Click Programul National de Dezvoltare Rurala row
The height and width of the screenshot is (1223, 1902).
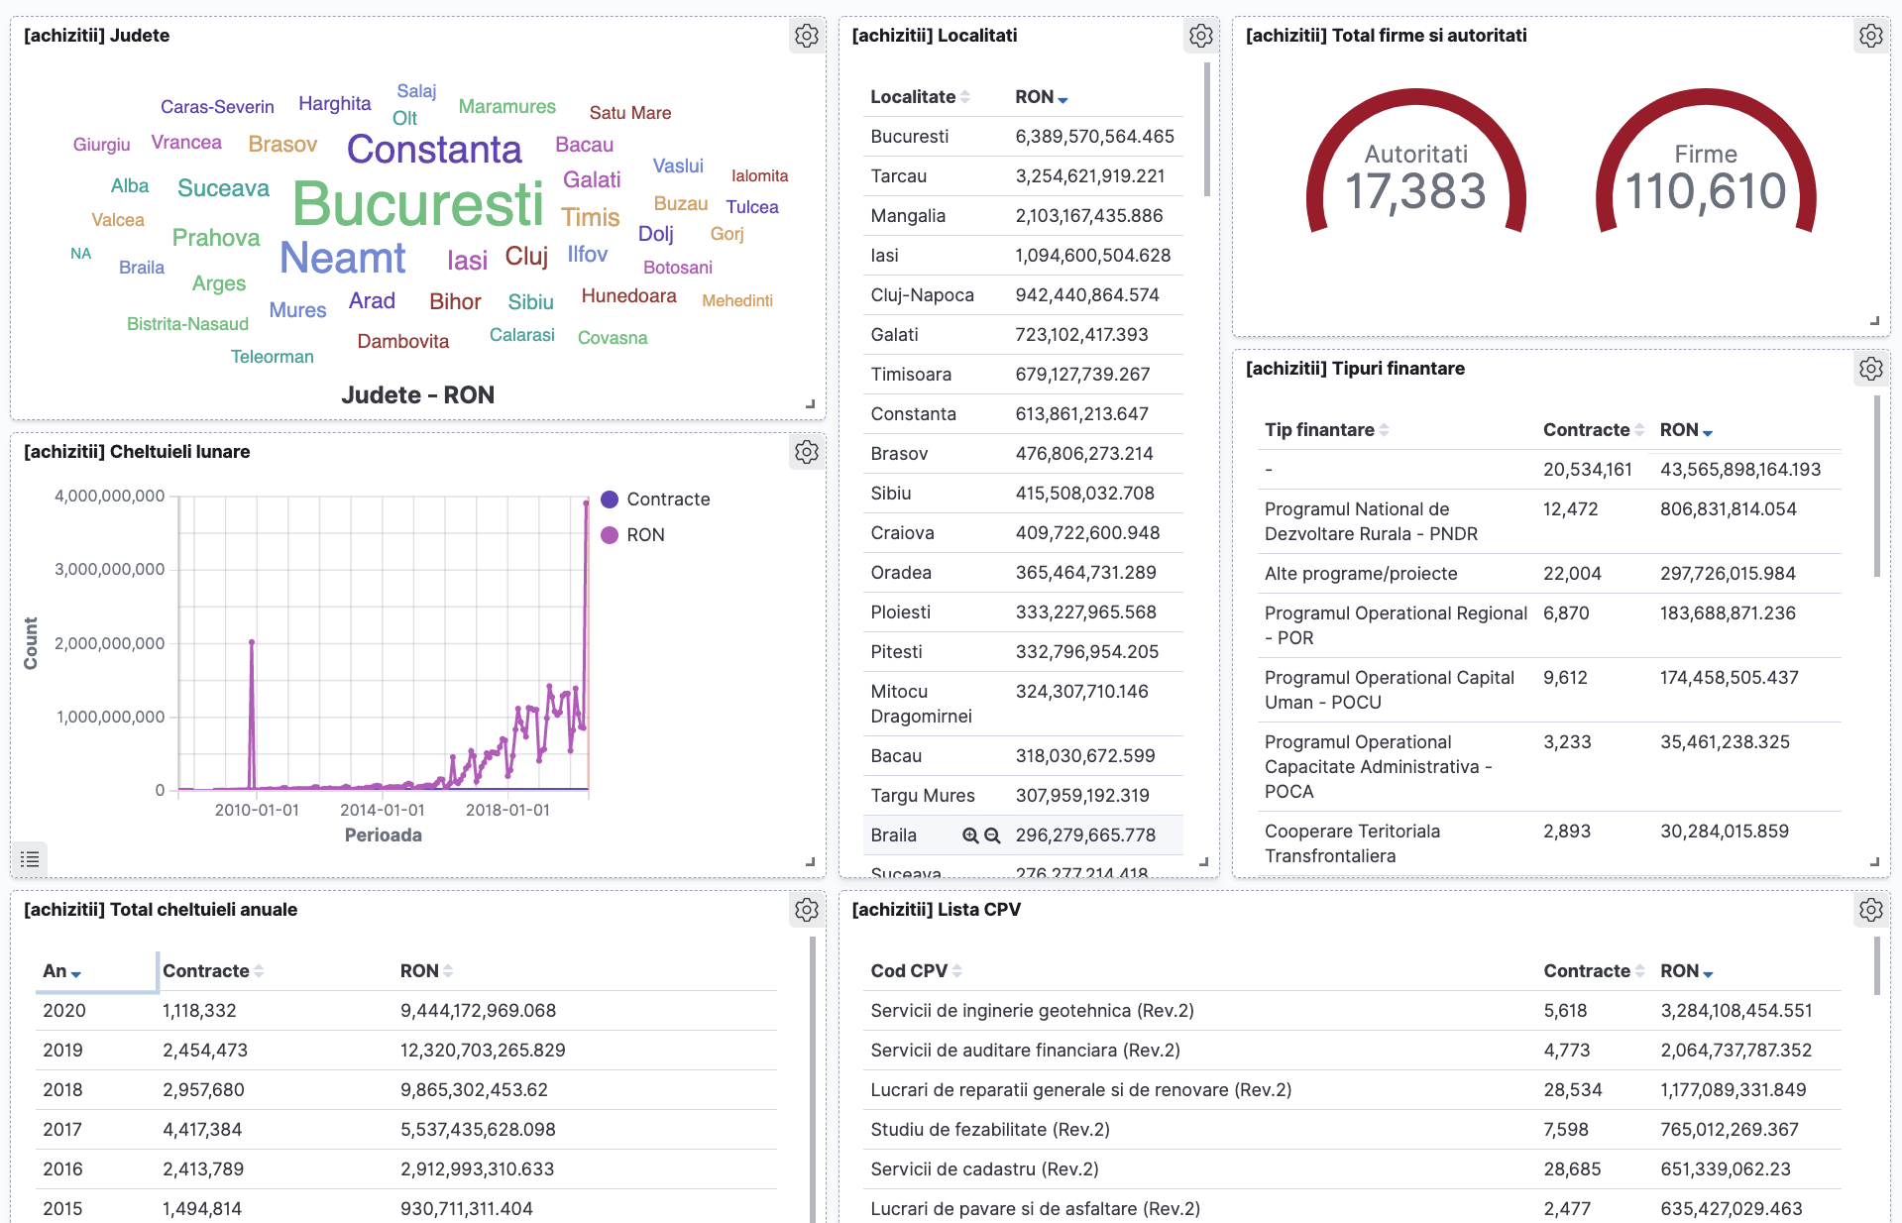point(1551,521)
